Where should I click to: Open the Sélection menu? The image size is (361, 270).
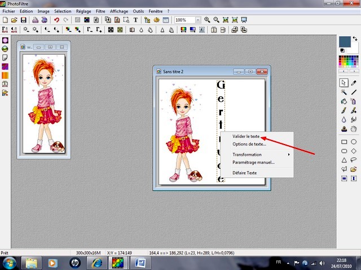click(x=63, y=11)
